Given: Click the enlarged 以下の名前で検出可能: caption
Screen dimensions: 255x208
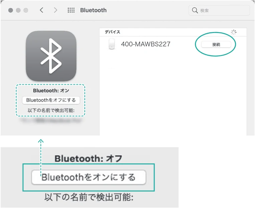Looking at the screenshot, I should 89,197.
